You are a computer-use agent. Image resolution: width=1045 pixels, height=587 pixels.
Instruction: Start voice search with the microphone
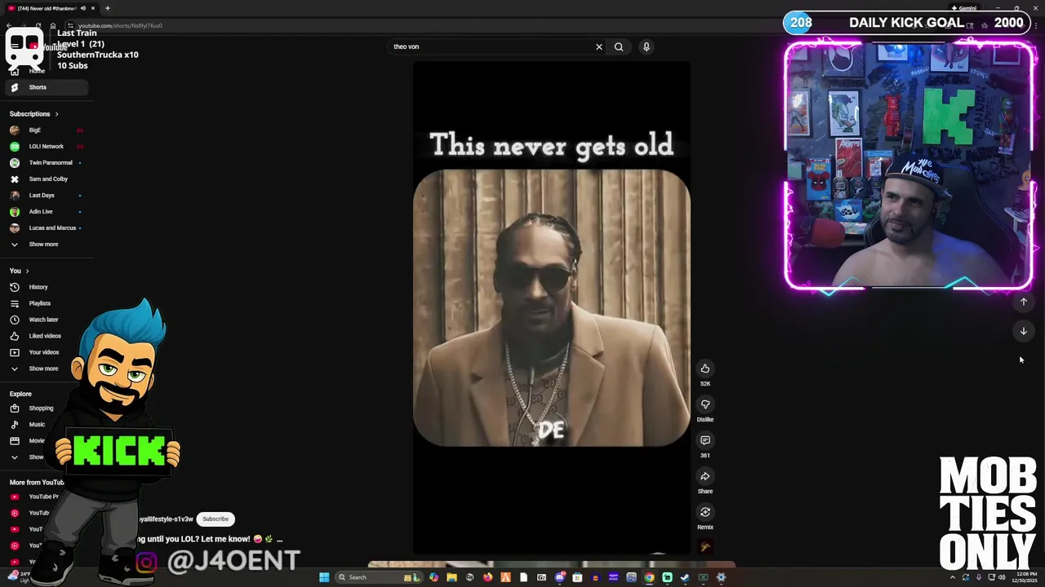point(646,46)
